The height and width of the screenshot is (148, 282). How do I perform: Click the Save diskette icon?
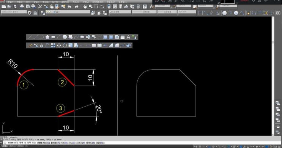(15, 7)
